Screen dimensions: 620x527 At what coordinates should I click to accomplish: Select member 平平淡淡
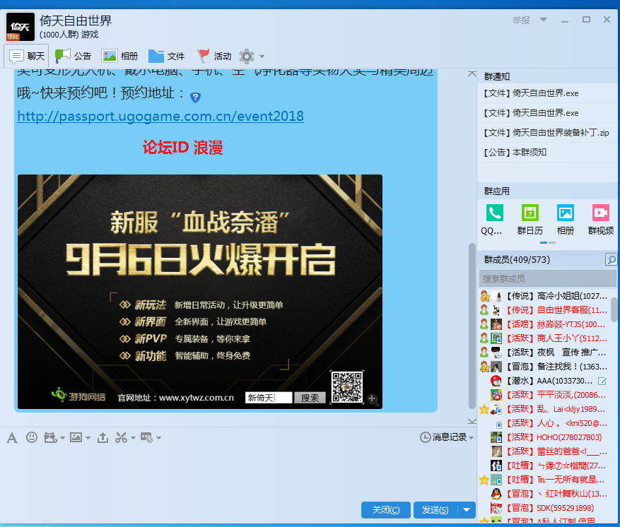point(548,395)
